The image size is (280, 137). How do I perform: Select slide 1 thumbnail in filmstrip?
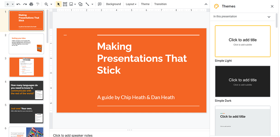27,21
